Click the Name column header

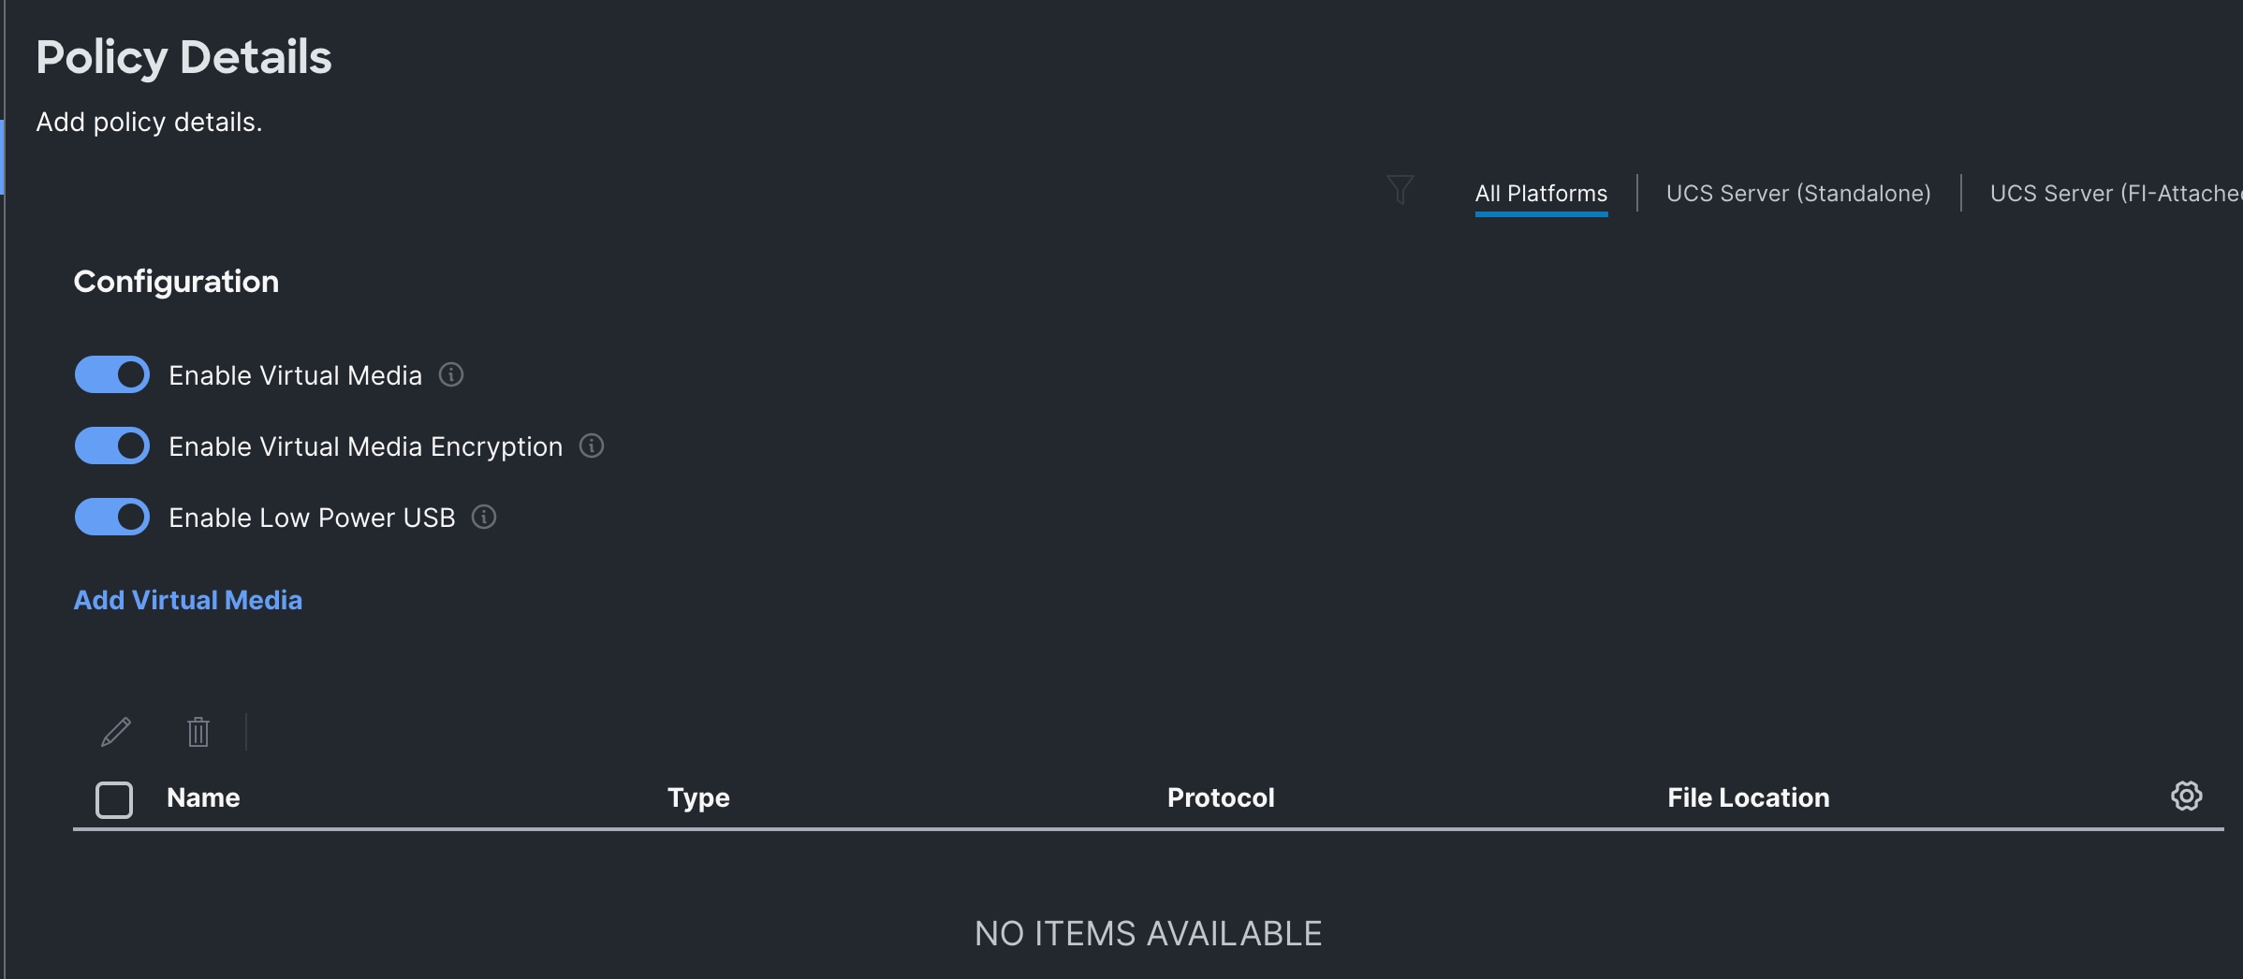coord(203,797)
